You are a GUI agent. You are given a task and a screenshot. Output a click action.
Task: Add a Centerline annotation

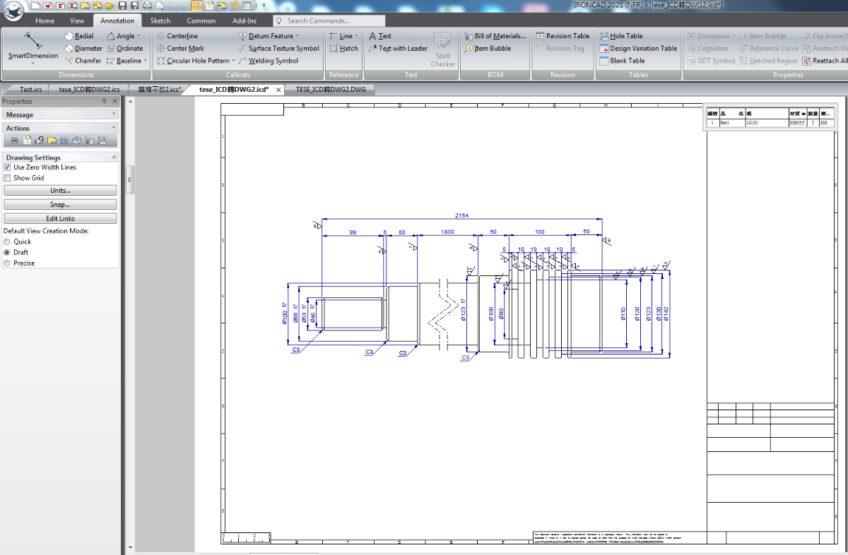pyautogui.click(x=177, y=36)
